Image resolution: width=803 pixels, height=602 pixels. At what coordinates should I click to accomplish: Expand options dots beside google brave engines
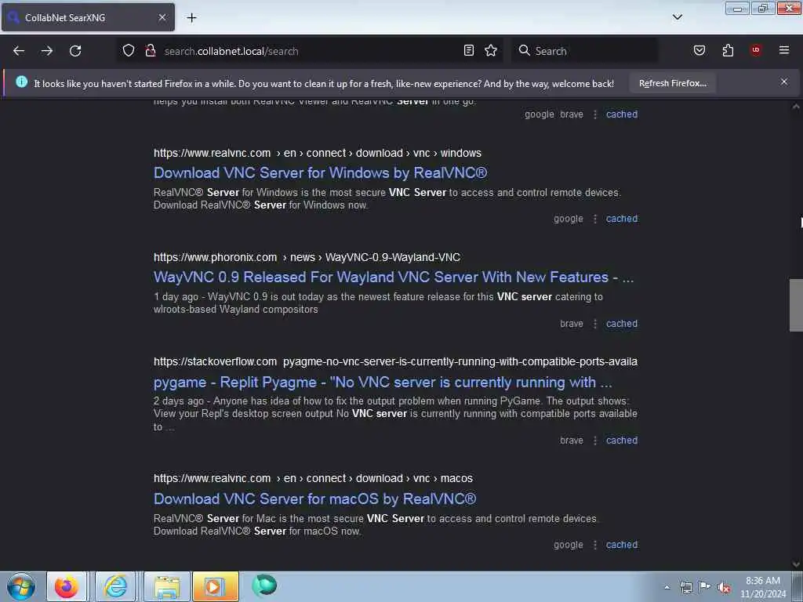click(x=594, y=114)
